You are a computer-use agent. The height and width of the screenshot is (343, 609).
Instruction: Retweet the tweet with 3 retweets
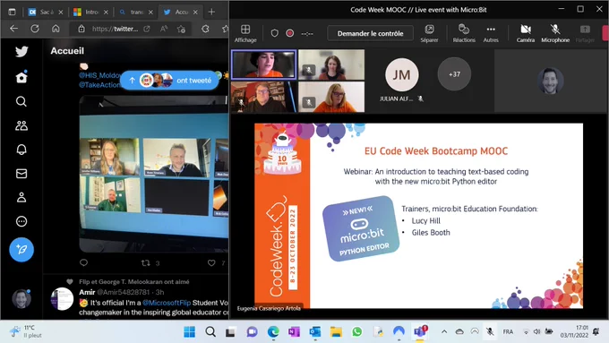coord(146,263)
